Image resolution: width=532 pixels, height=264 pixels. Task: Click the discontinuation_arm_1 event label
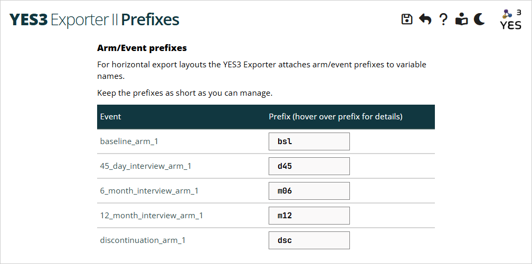(x=142, y=240)
